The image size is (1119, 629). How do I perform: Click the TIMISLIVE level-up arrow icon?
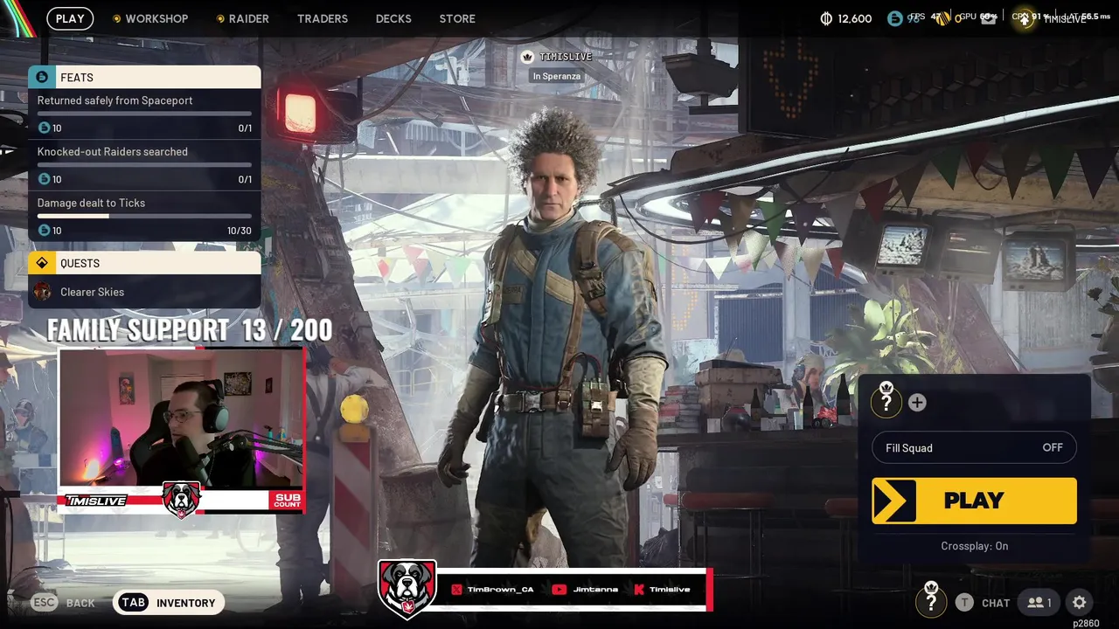pos(1025,18)
